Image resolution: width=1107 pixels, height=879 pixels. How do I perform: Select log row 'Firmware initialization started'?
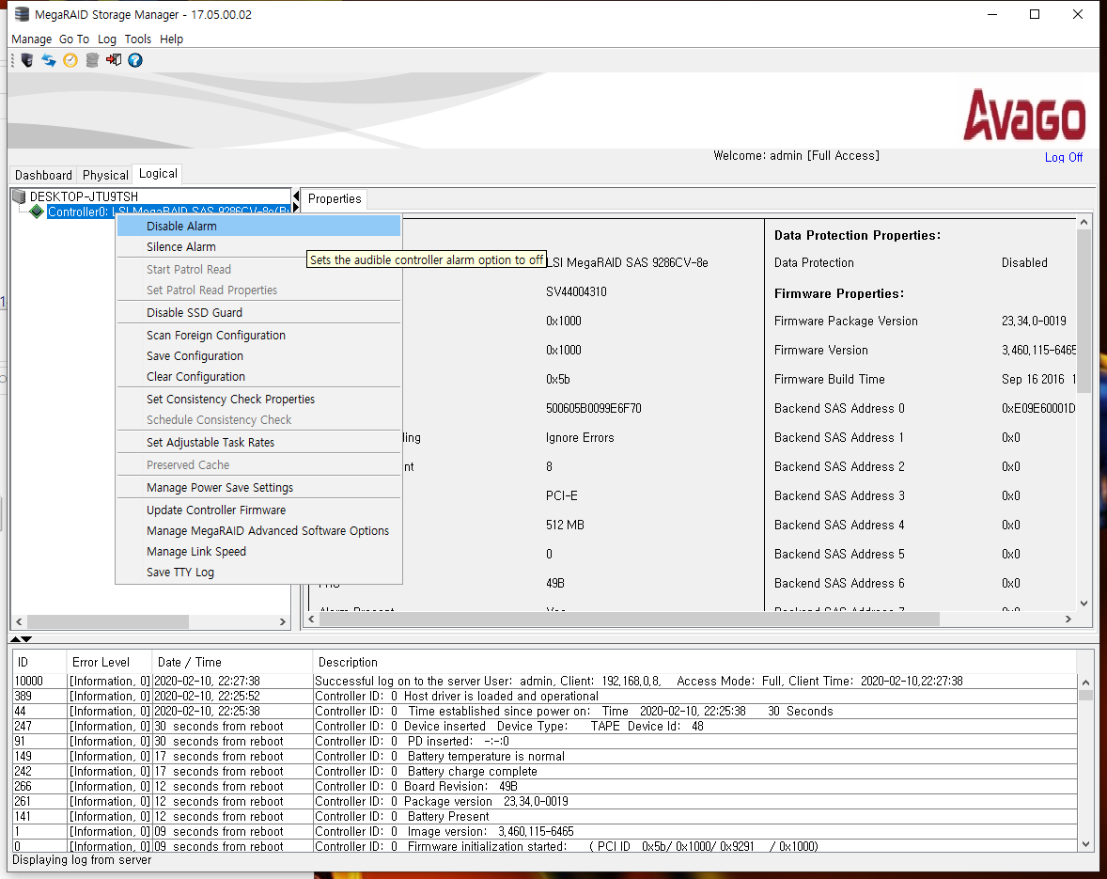coord(545,846)
